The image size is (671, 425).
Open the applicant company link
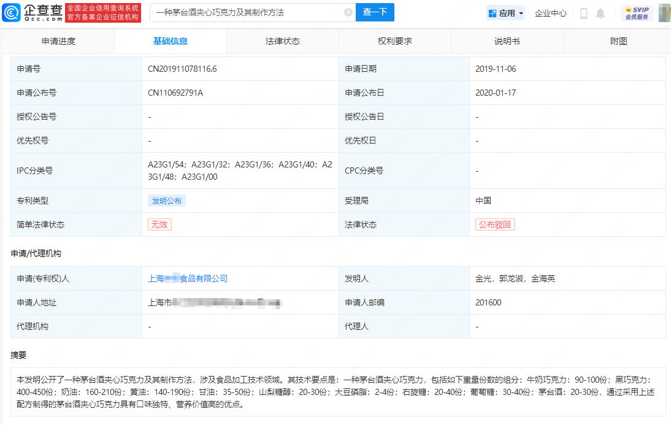[x=188, y=278]
